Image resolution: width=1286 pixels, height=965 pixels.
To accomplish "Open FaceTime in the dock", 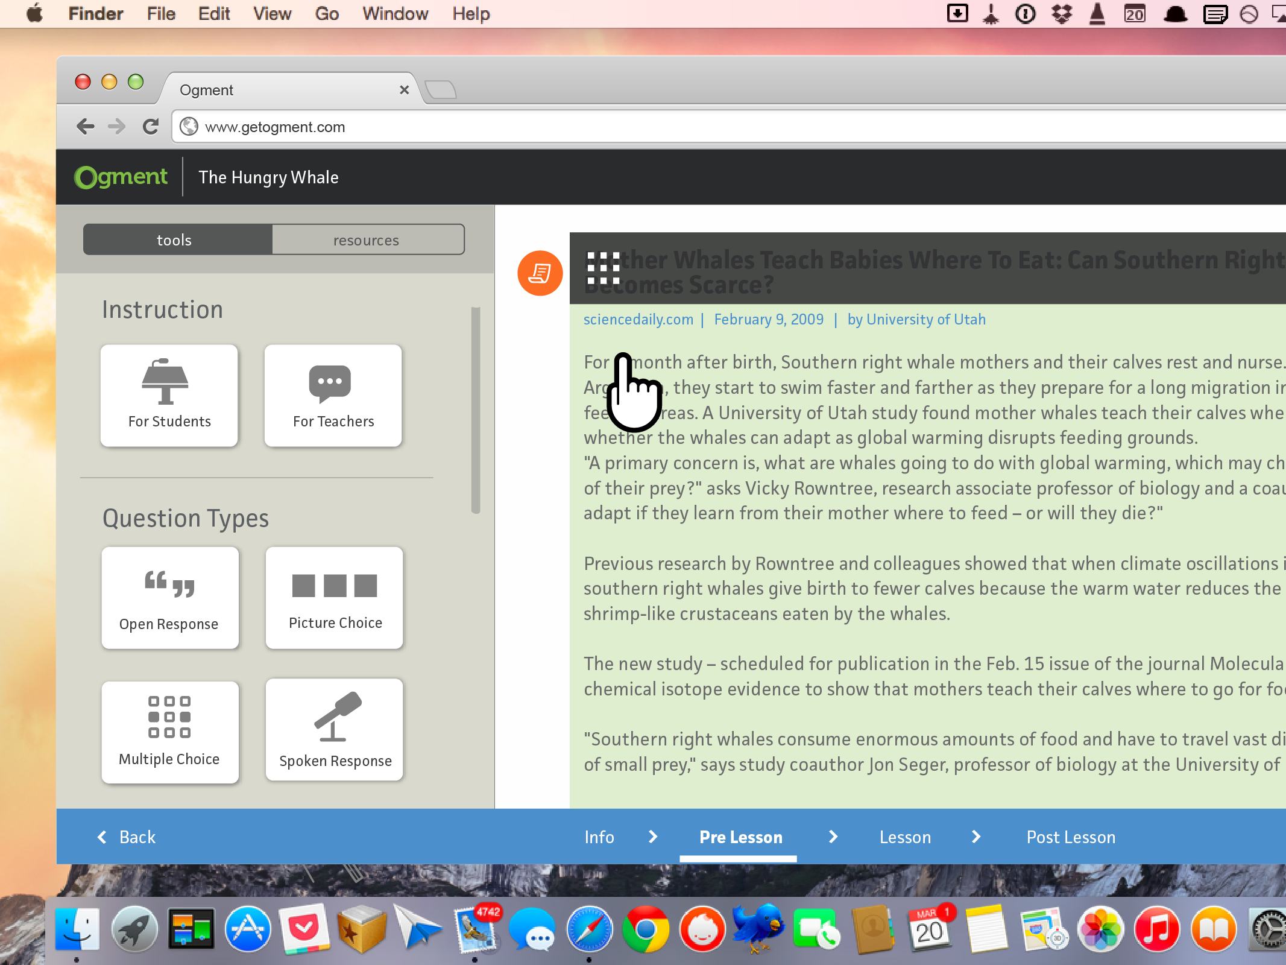I will [x=816, y=929].
